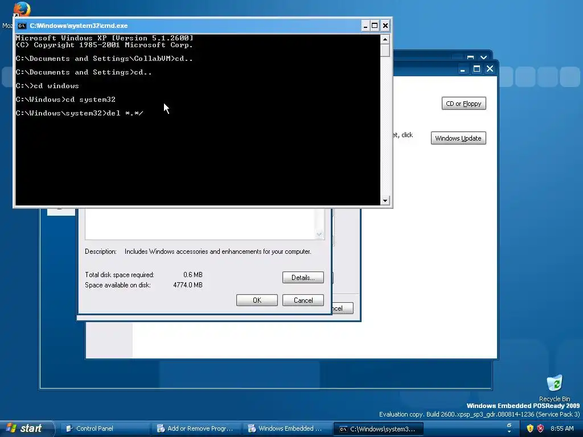Close the Add or Remove Programs window
Image resolution: width=583 pixels, height=437 pixels.
coord(490,69)
